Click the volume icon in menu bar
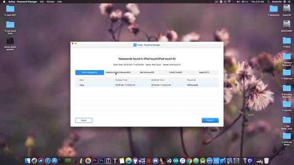The width and height of the screenshot is (294, 165). click(x=238, y=2)
